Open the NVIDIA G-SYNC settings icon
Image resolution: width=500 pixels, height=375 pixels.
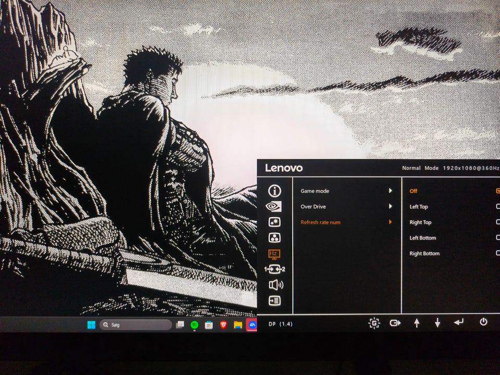coord(273,206)
